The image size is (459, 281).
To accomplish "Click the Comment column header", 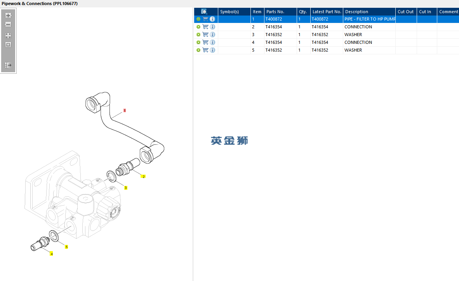I will [448, 12].
